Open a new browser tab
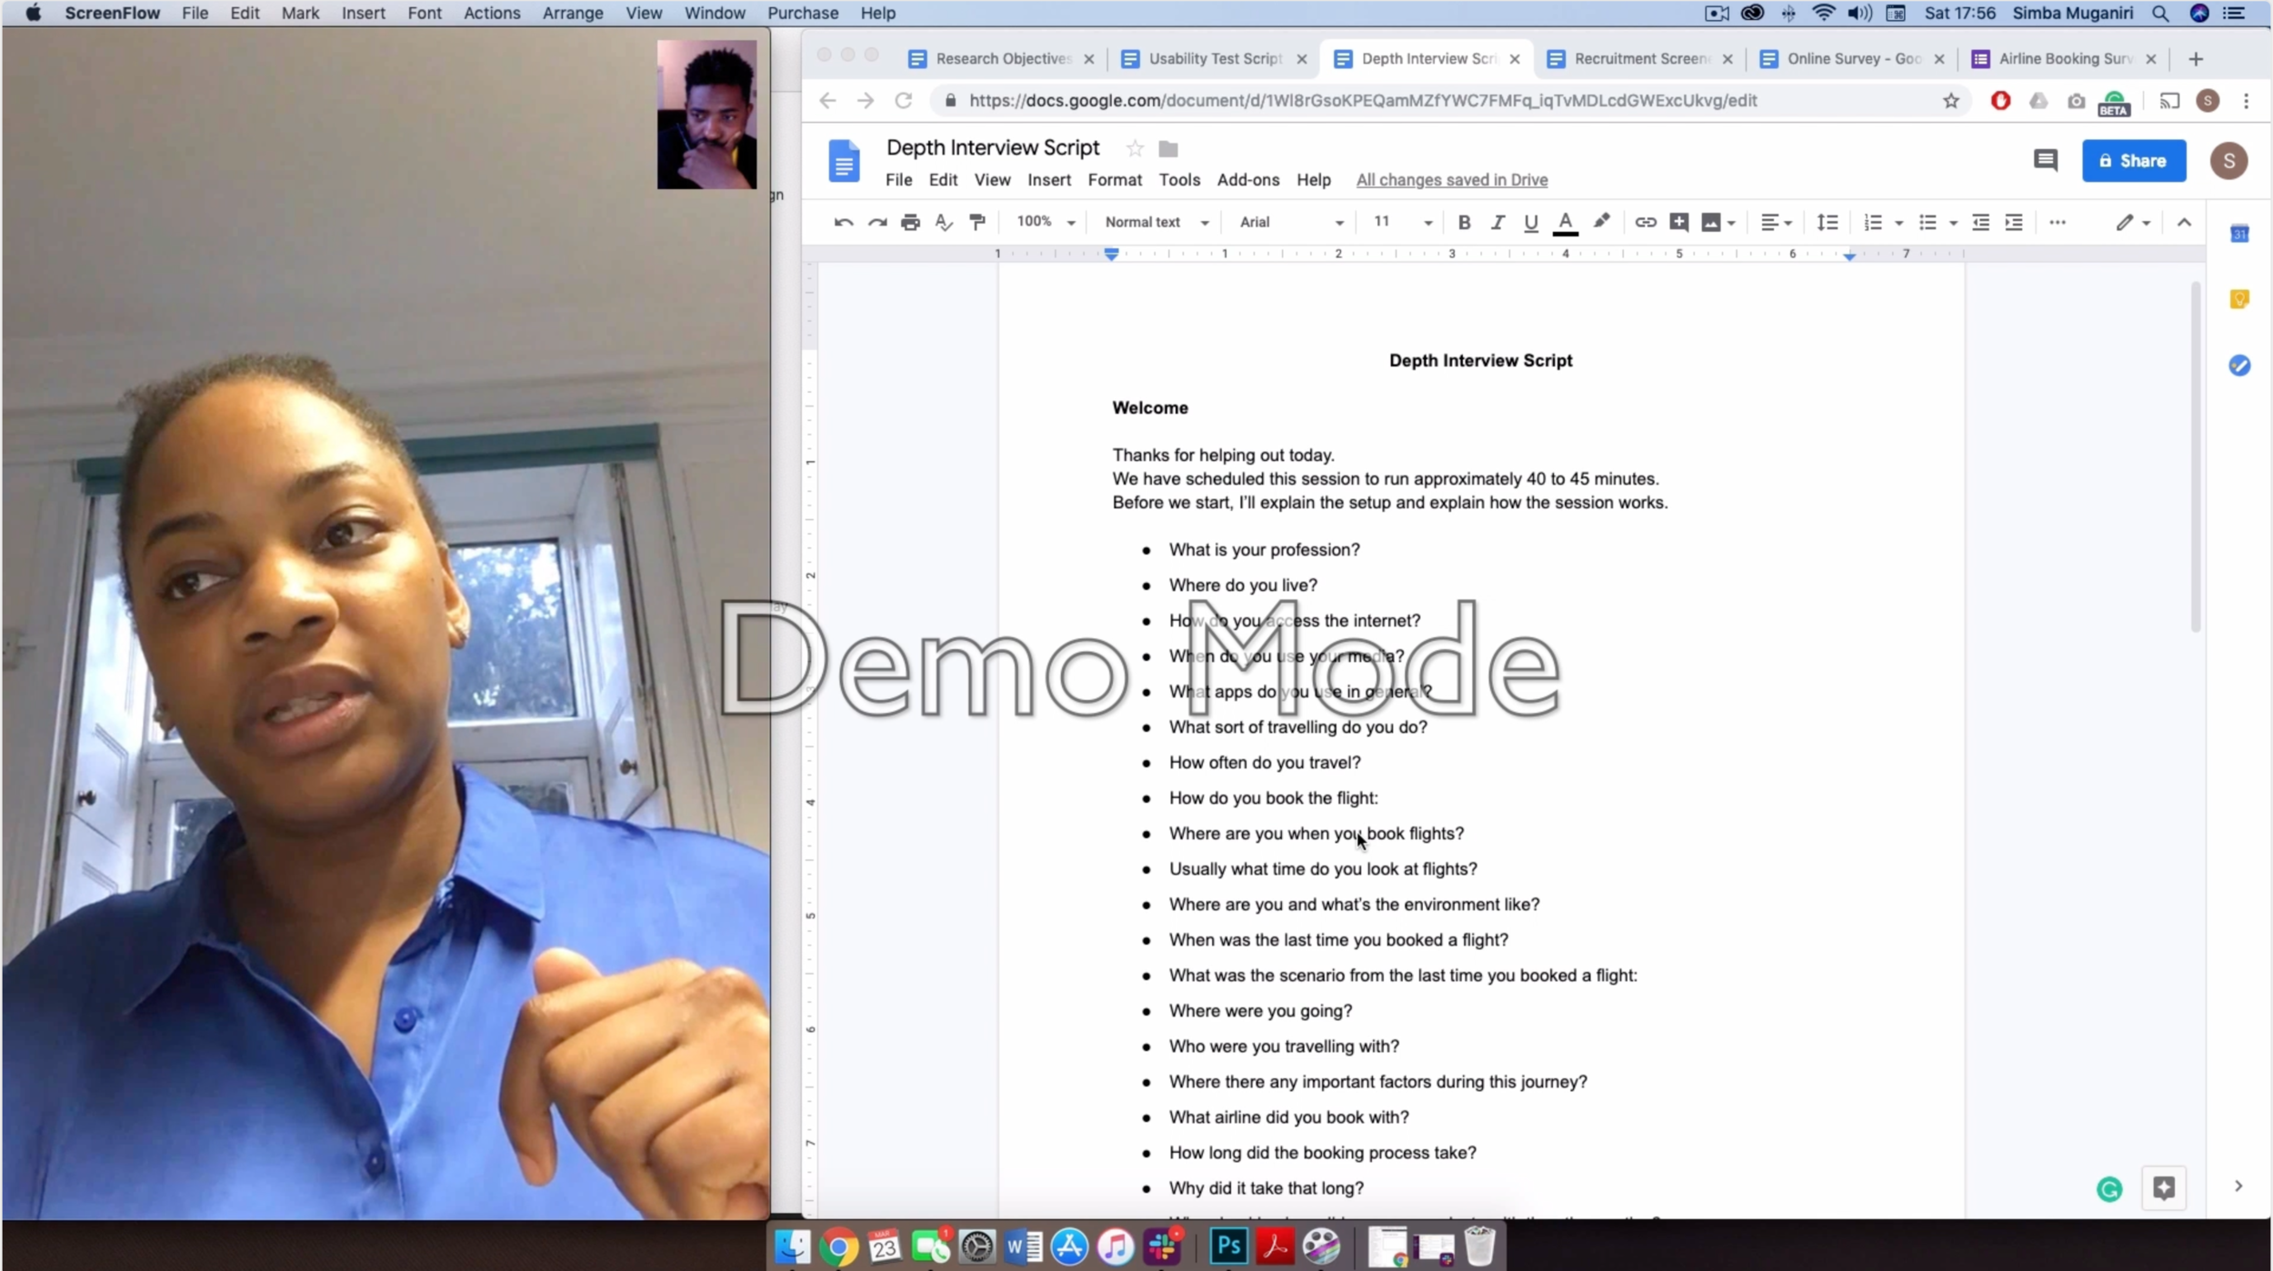Image resolution: width=2273 pixels, height=1271 pixels. 2195,59
